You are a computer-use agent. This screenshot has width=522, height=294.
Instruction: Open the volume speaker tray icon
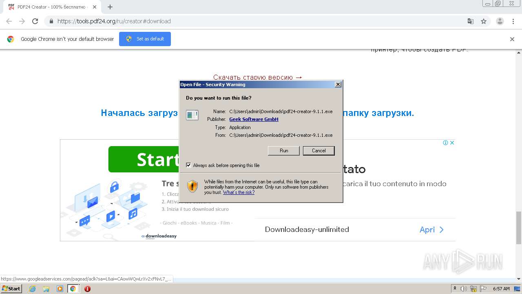tap(464, 289)
